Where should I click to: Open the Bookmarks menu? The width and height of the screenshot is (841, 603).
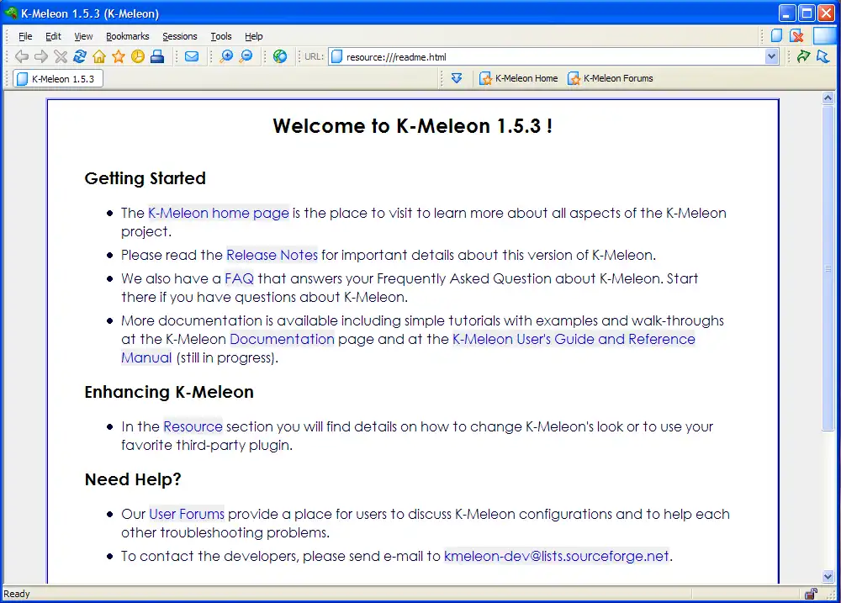click(x=127, y=36)
